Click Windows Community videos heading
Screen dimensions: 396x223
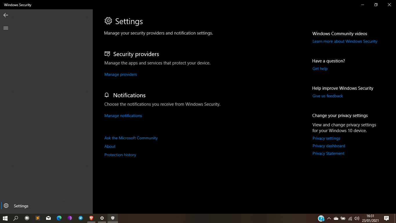(340, 34)
